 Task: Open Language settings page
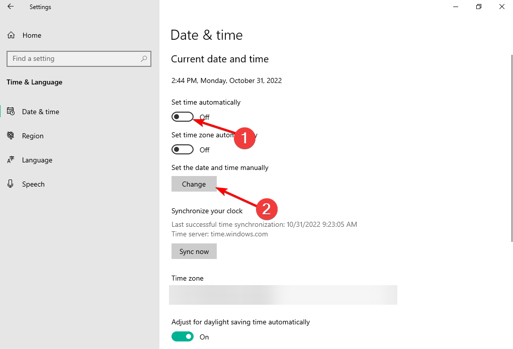click(37, 160)
